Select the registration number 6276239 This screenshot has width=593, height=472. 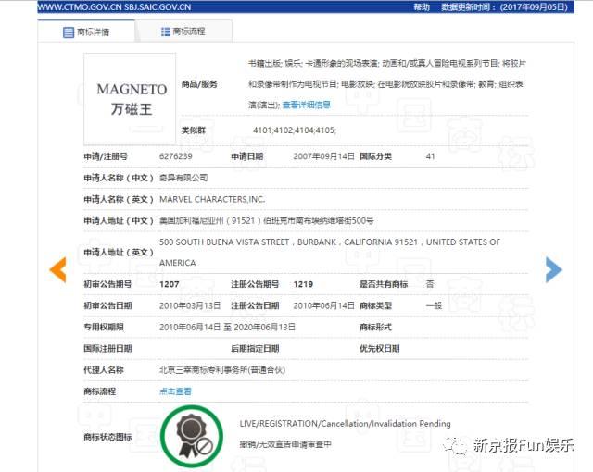click(176, 156)
